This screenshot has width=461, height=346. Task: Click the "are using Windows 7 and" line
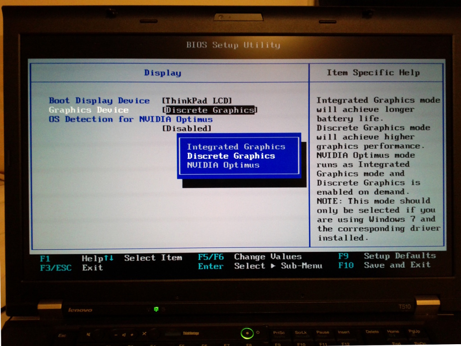376,220
